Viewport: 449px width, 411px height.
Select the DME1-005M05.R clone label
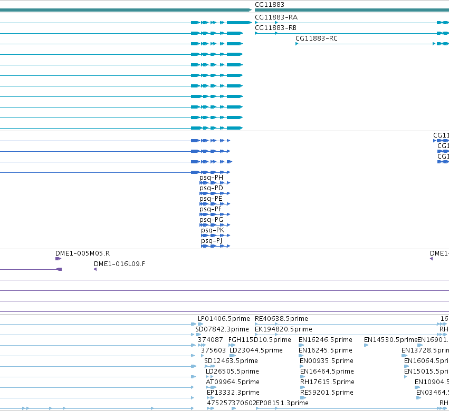click(82, 253)
